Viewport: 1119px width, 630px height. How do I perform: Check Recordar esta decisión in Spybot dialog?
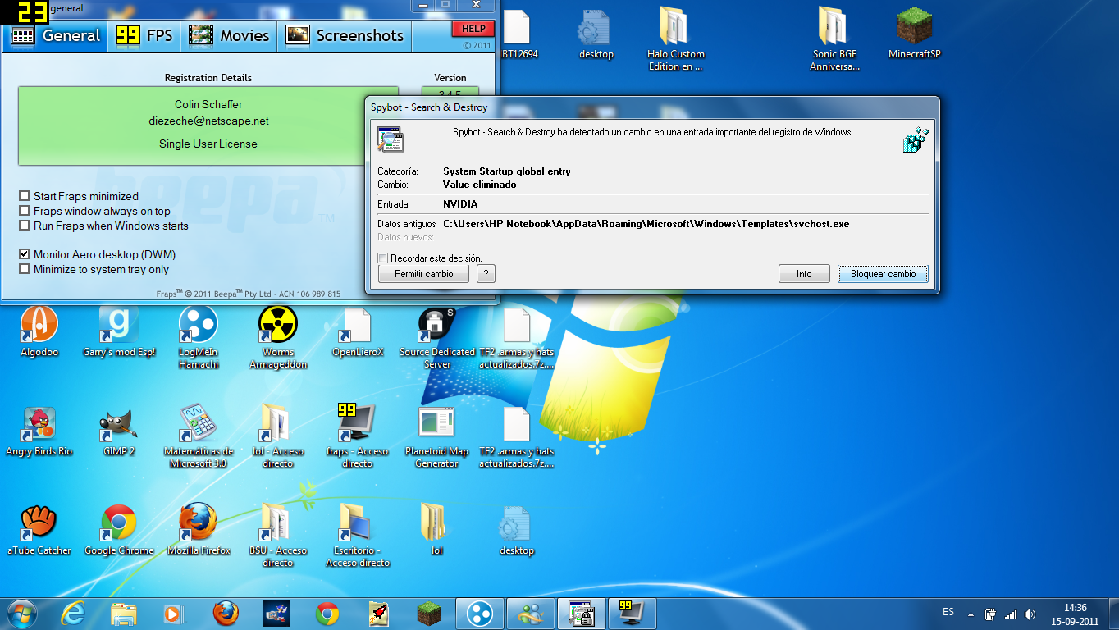coord(383,258)
